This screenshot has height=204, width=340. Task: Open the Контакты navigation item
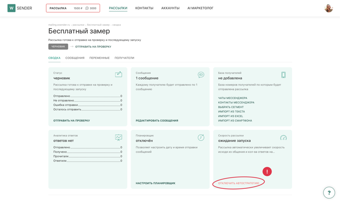[x=144, y=8]
